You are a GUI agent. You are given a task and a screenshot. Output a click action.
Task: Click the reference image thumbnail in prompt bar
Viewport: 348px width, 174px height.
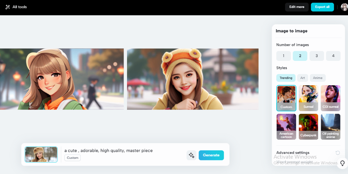pos(41,155)
